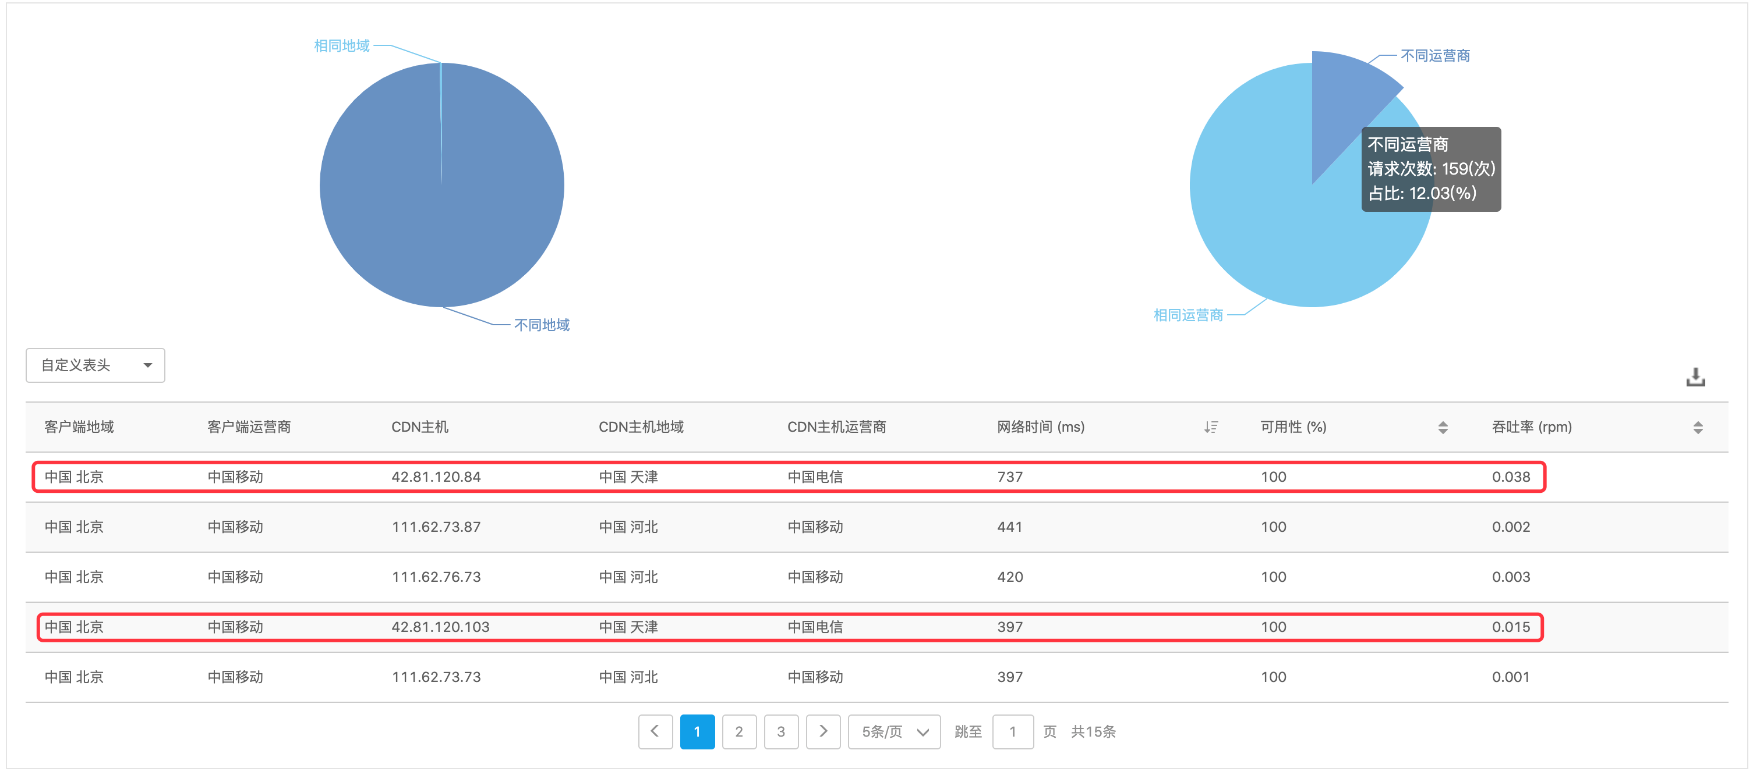The width and height of the screenshot is (1753, 775).
Task: Go to page 2
Action: (x=739, y=731)
